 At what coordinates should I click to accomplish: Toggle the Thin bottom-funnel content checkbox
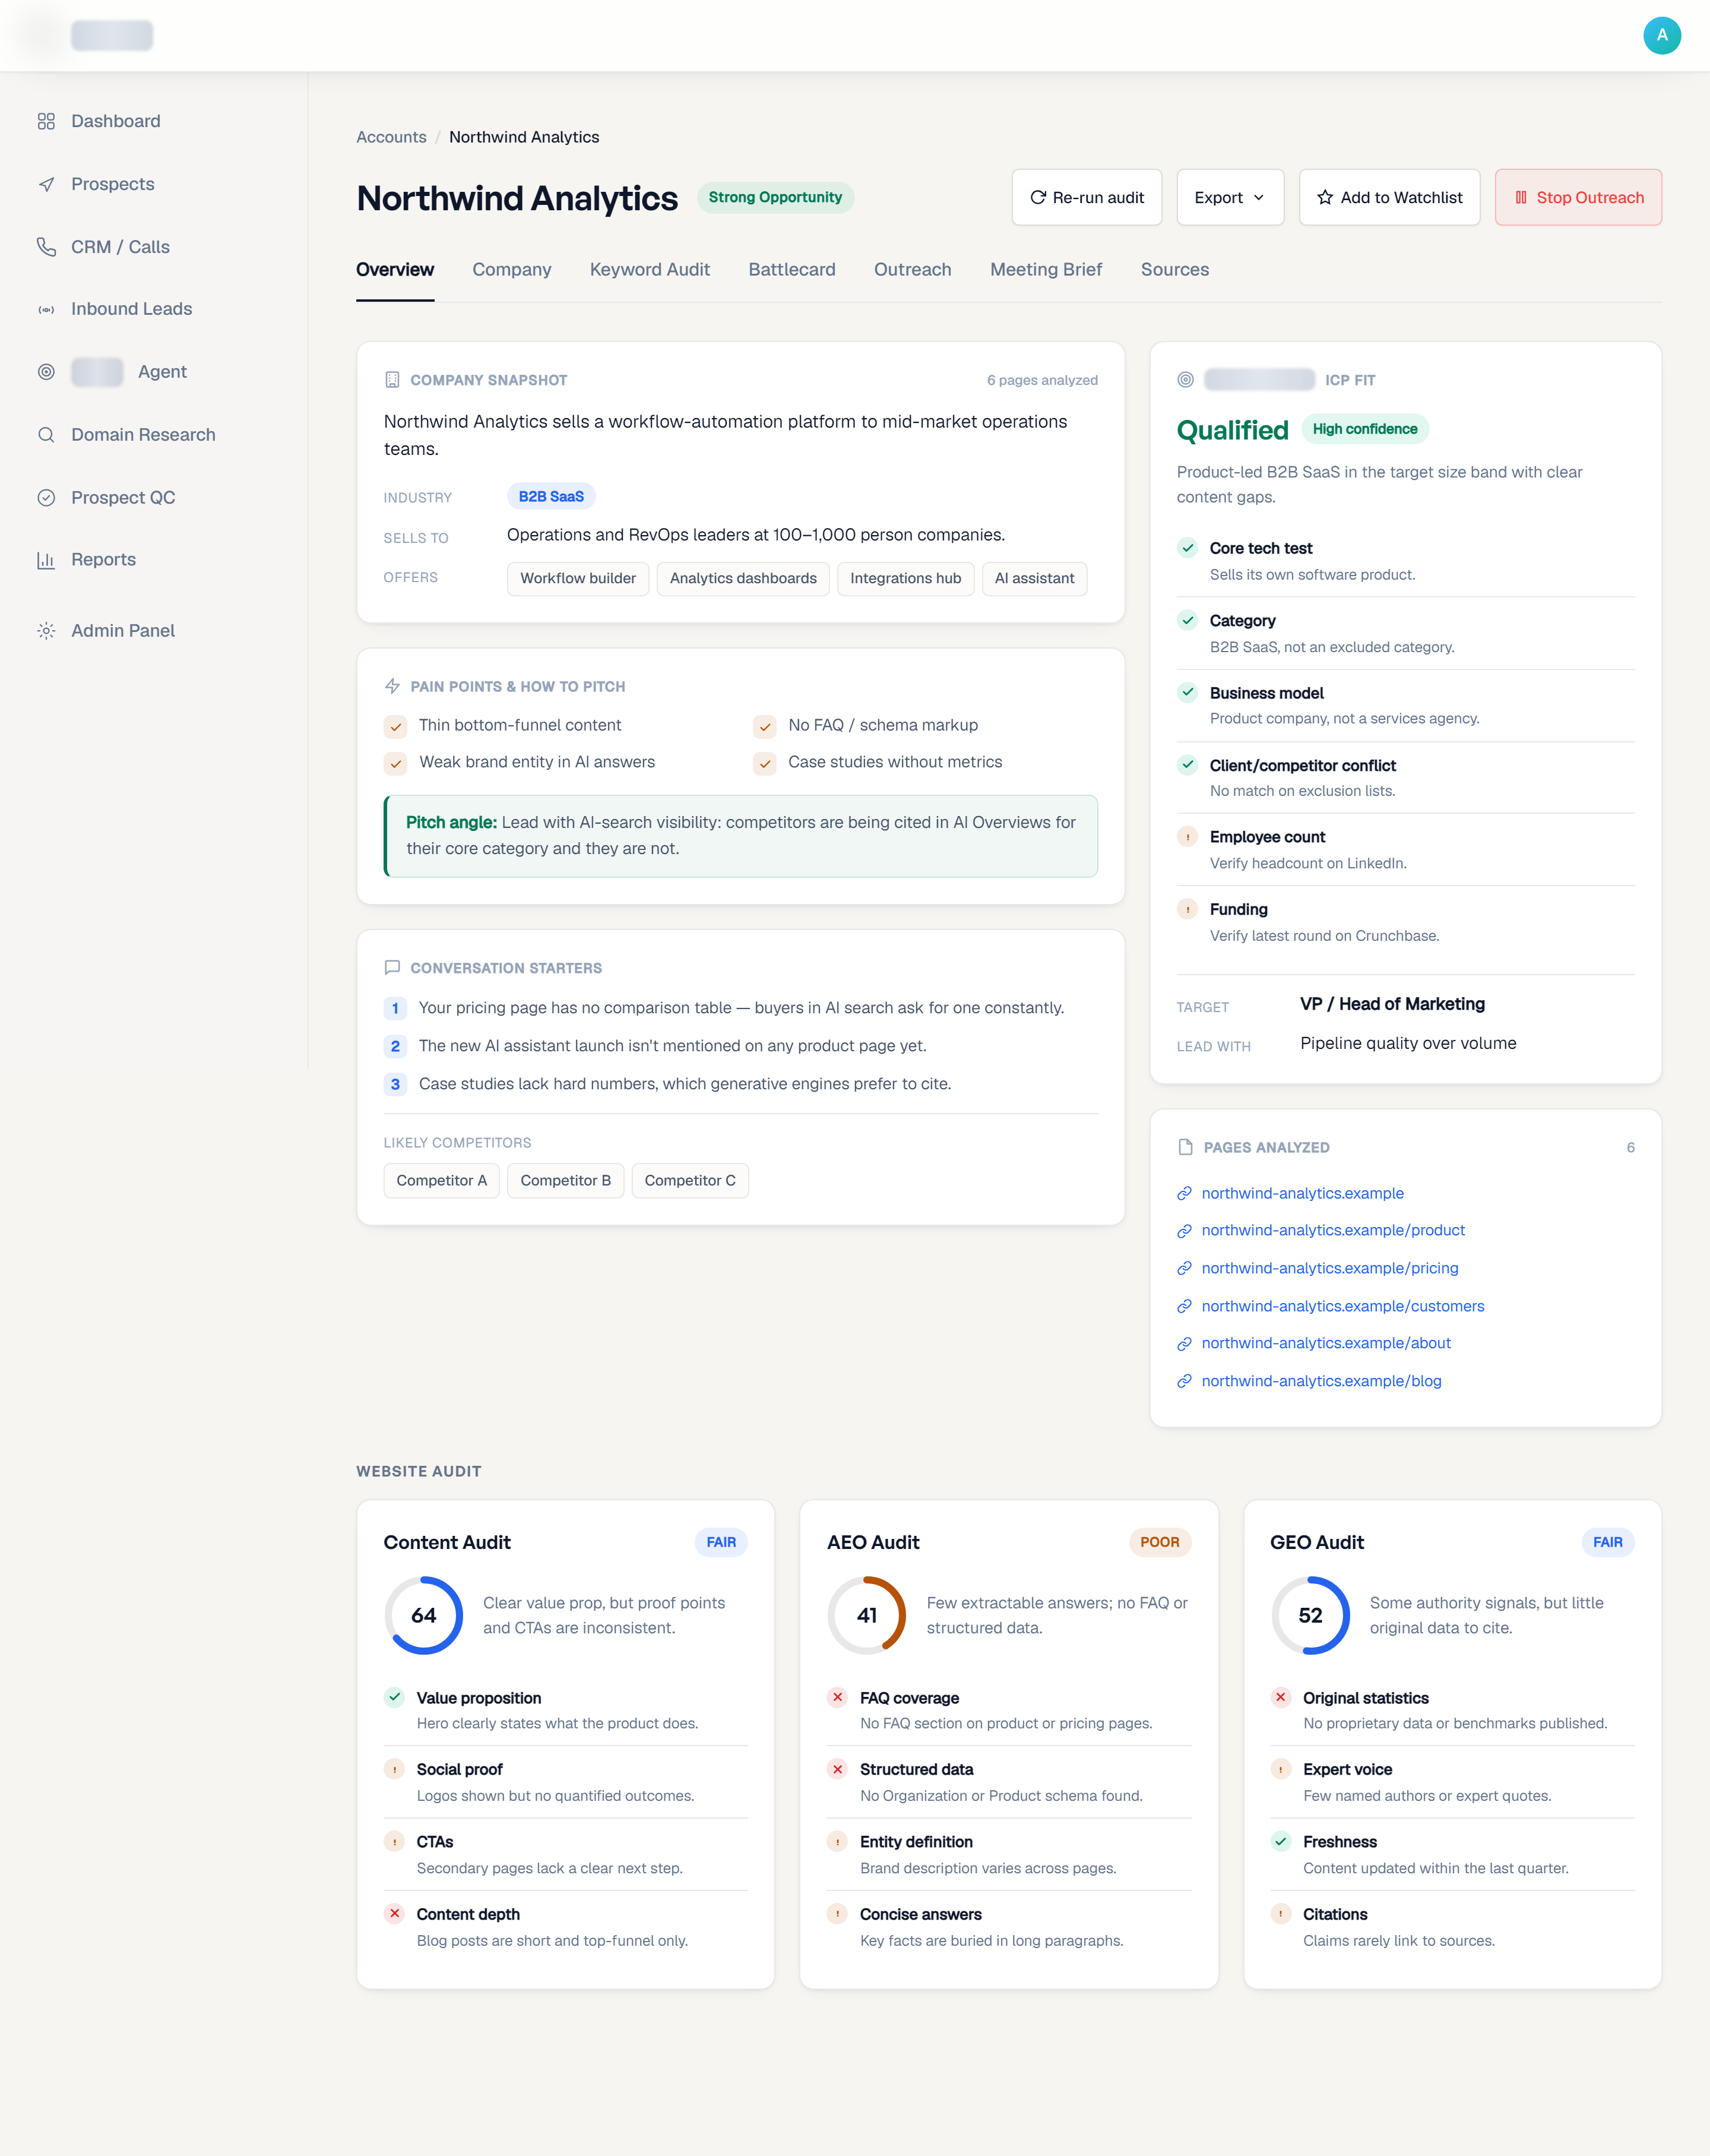pos(396,726)
